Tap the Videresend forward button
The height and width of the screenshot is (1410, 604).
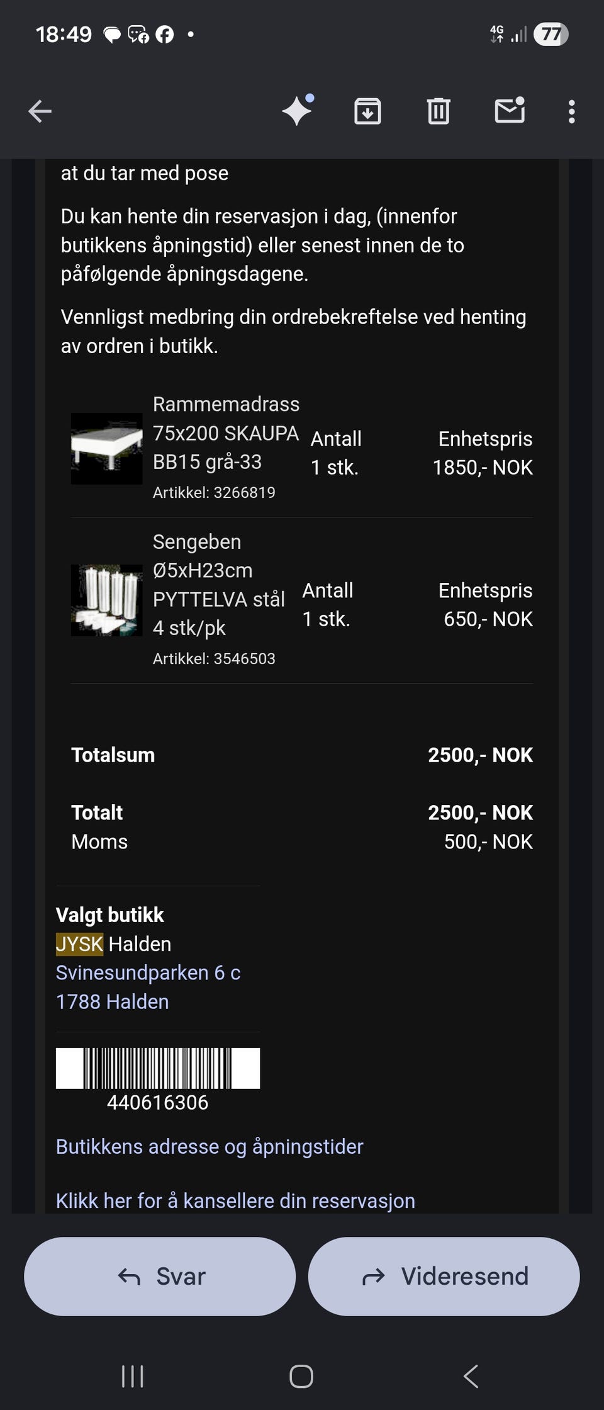click(444, 1277)
